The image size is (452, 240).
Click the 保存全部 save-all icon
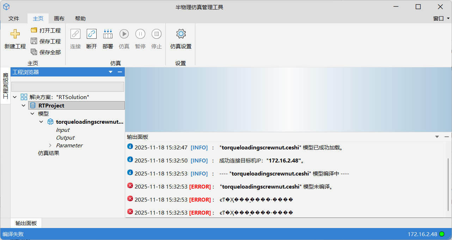point(34,52)
